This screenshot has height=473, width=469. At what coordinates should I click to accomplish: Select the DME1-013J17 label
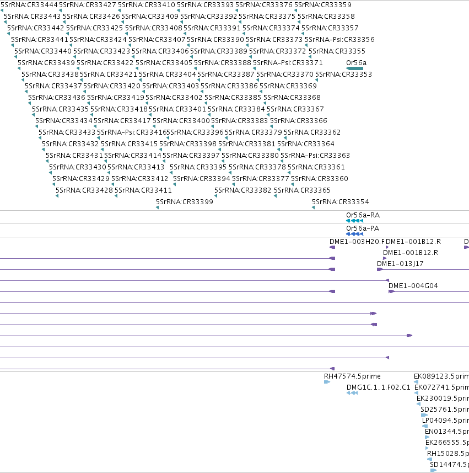coord(400,264)
